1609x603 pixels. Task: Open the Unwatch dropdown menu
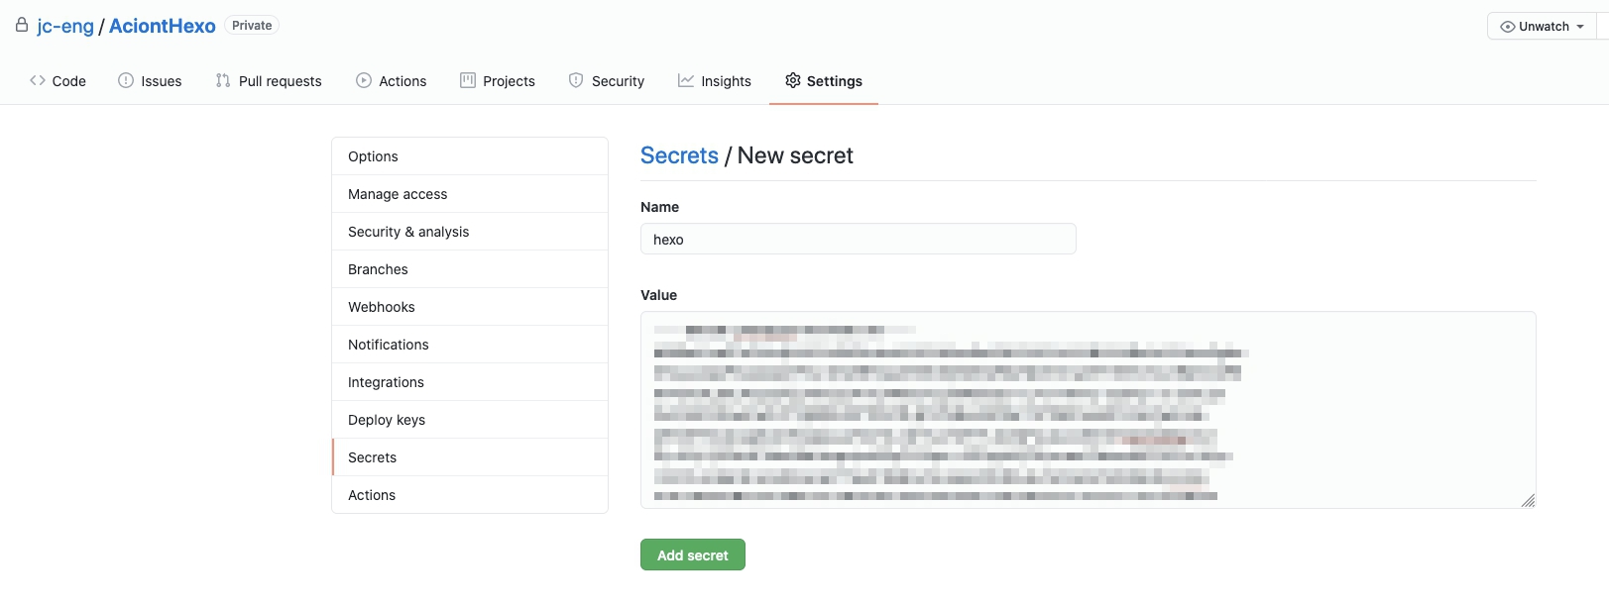[1542, 27]
